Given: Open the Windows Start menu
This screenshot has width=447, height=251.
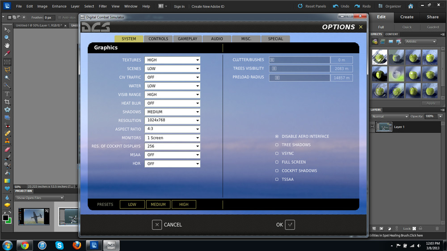Looking at the screenshot, I should coord(7,245).
